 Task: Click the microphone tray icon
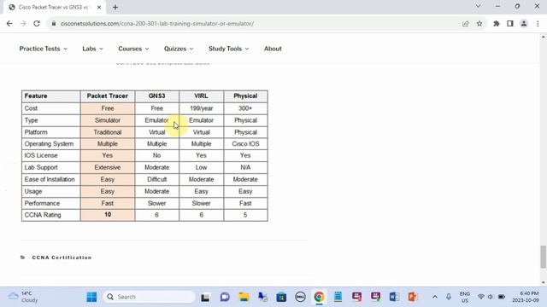pyautogui.click(x=449, y=297)
